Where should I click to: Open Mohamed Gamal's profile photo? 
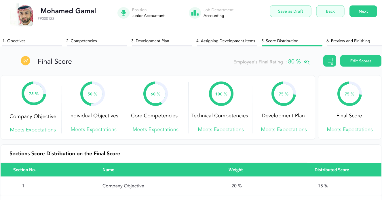coord(22,15)
